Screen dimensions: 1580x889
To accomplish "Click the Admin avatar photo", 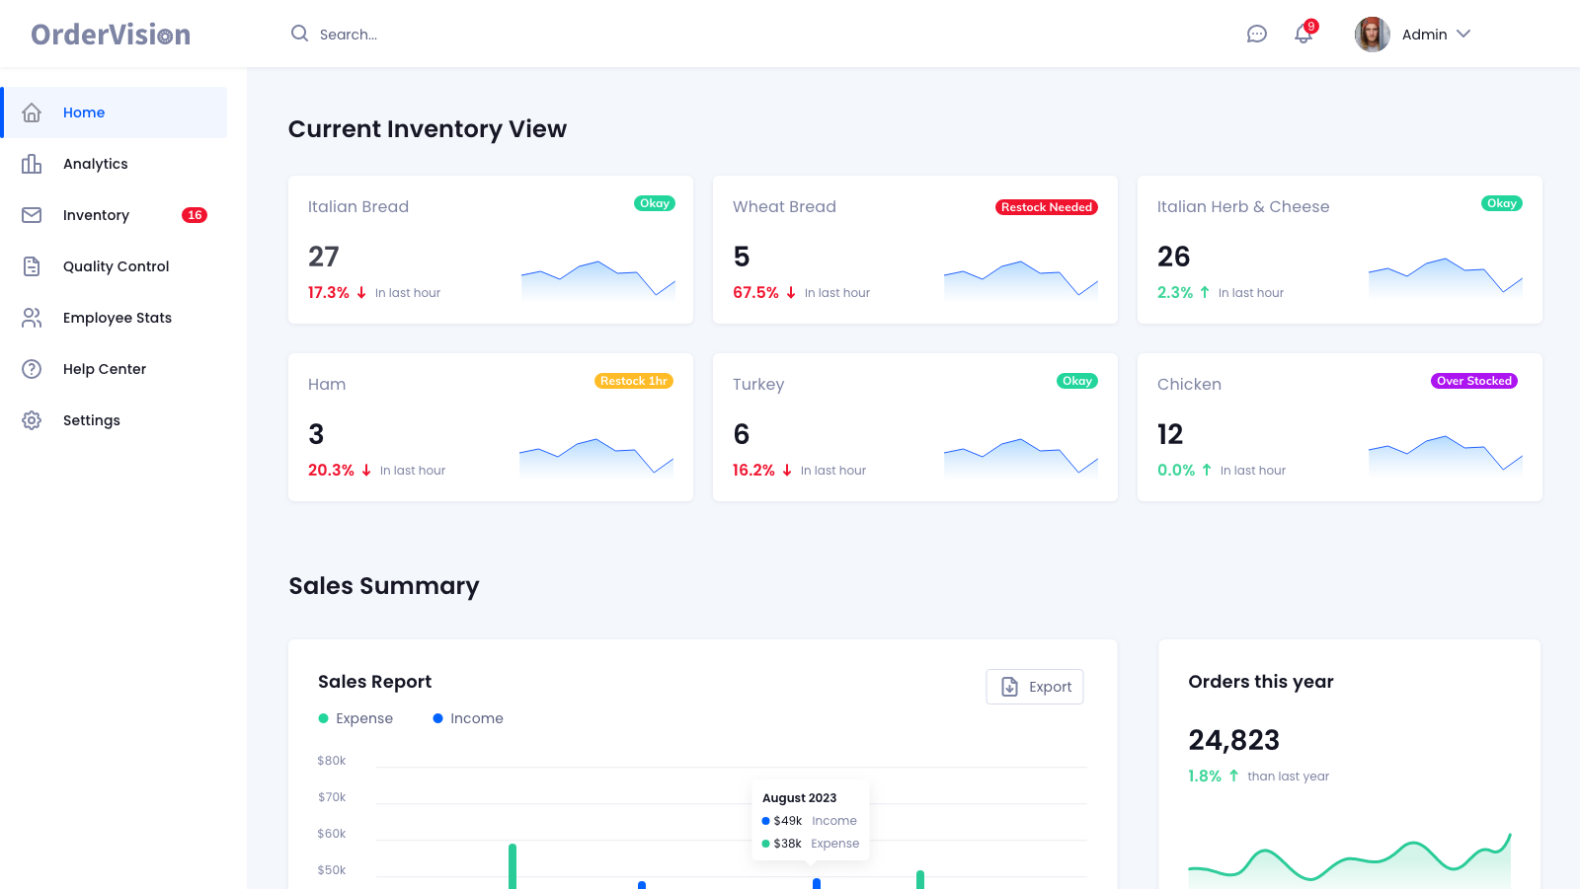I will coord(1372,34).
